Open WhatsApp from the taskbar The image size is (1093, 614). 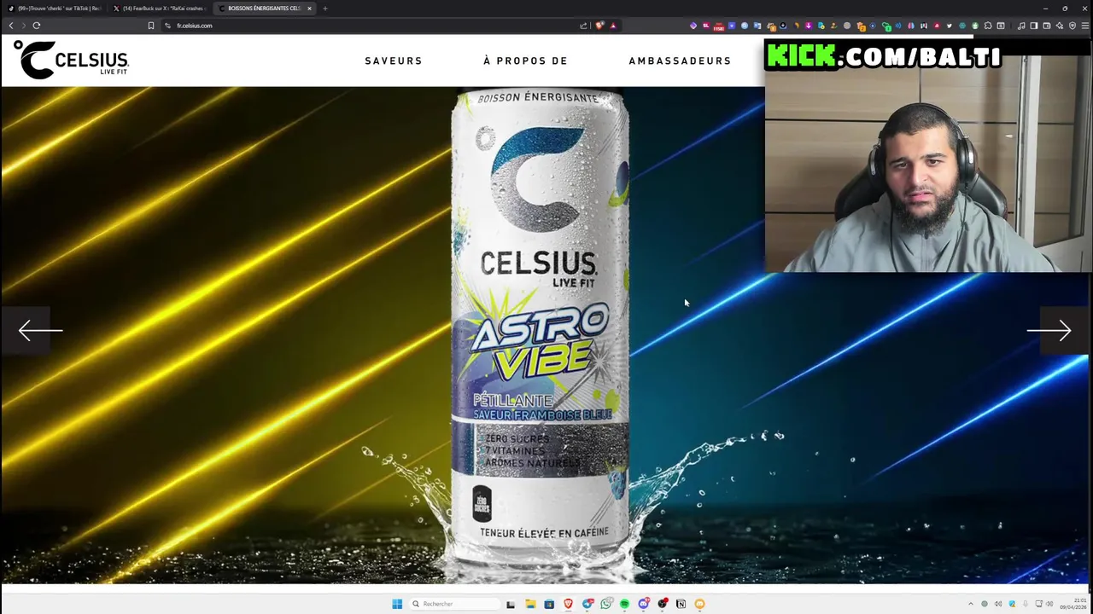coord(606,604)
